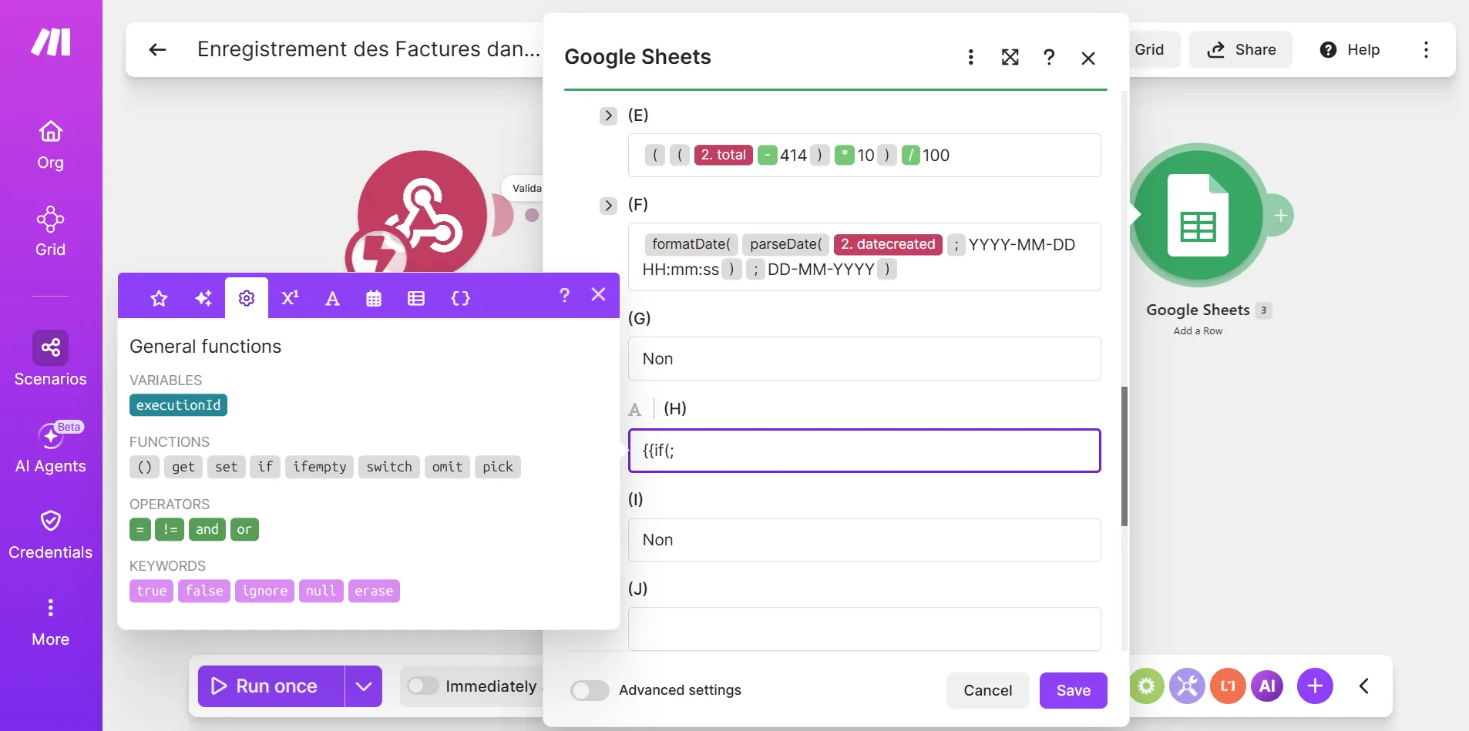
Task: Insert the executionId variable
Action: coord(178,405)
